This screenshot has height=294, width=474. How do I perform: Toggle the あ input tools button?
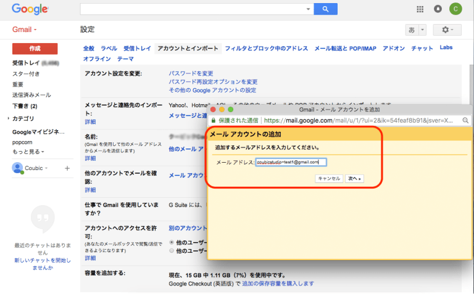(x=412, y=30)
